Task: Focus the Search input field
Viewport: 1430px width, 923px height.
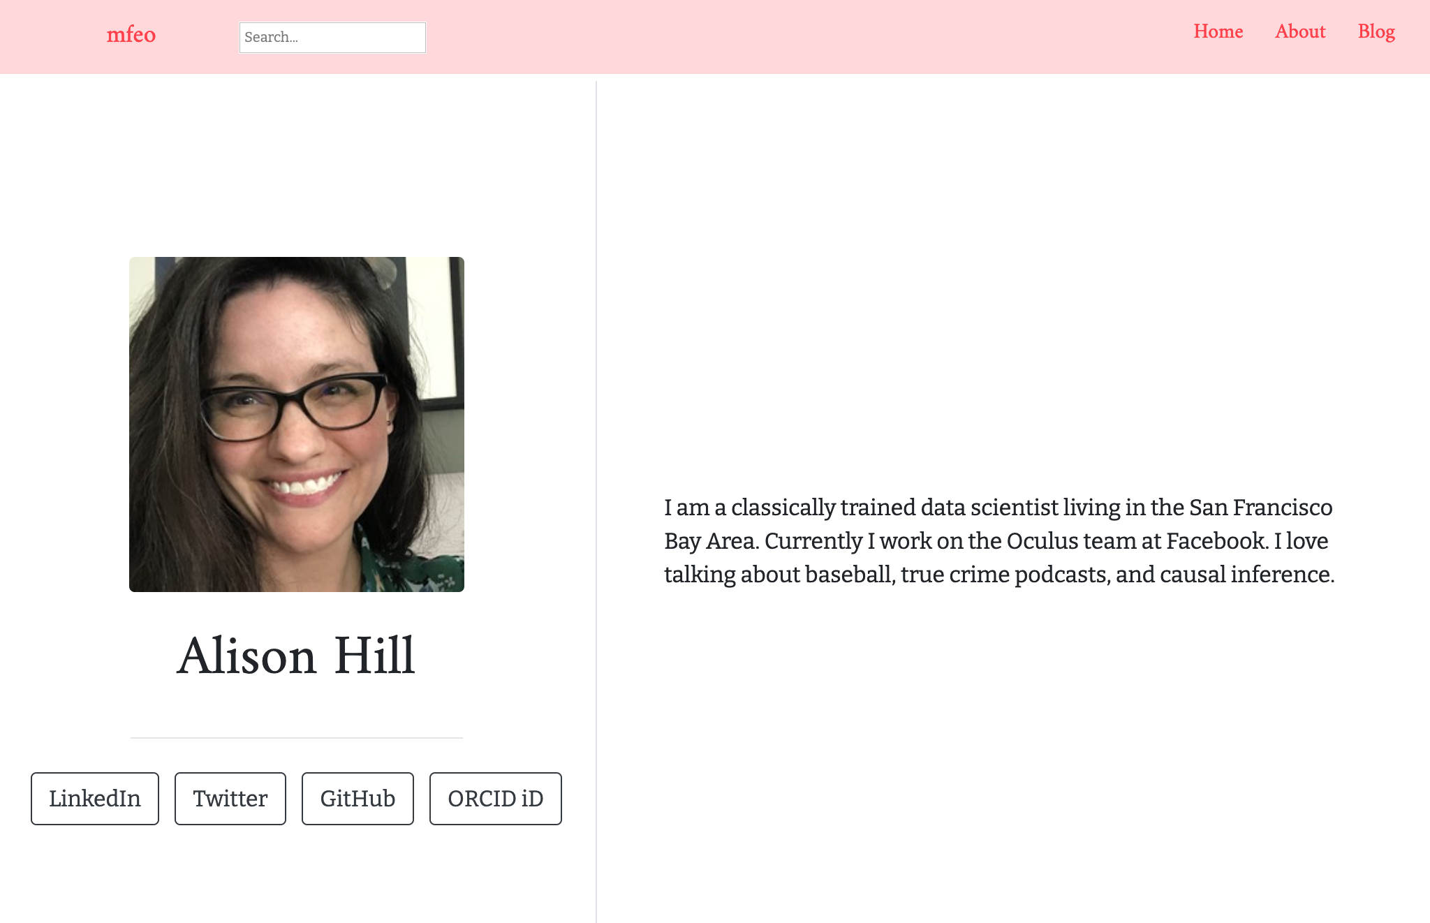Action: (332, 37)
